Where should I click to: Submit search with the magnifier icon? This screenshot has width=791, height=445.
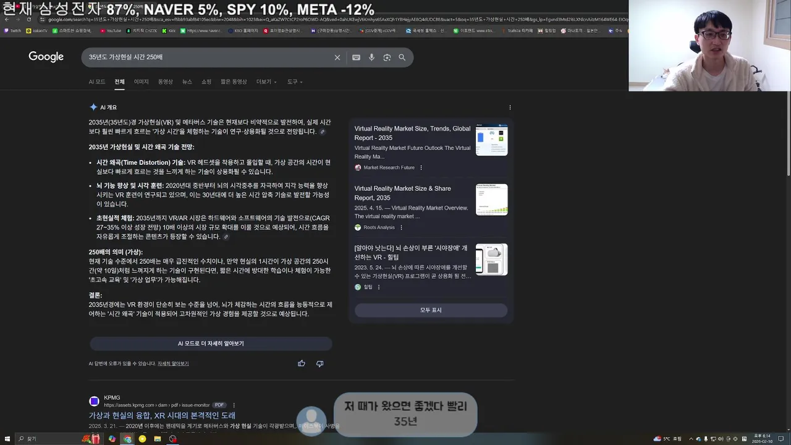click(402, 57)
